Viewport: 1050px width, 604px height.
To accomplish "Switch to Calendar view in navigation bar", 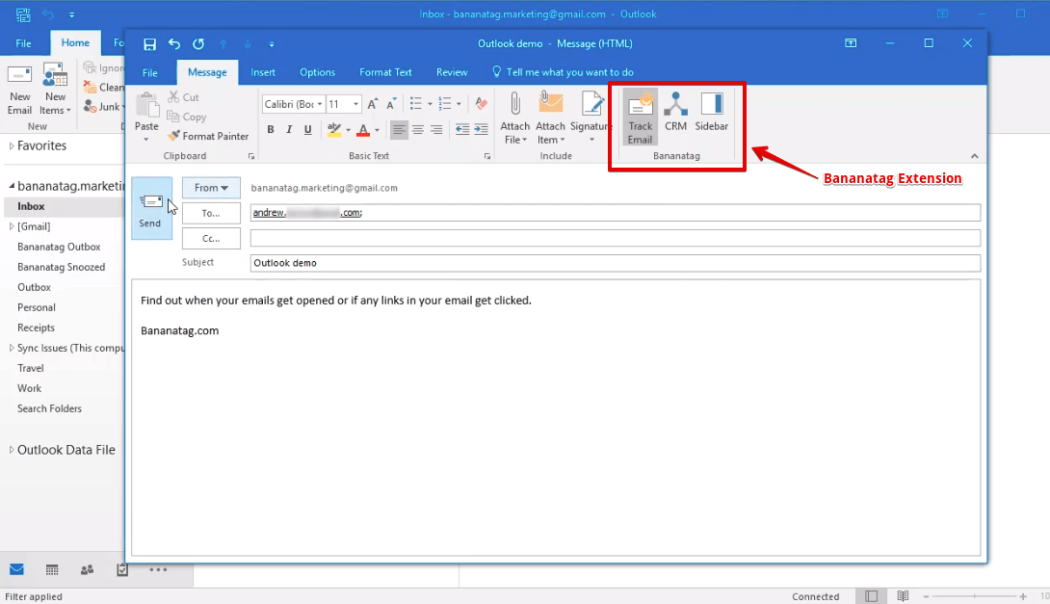I will 52,570.
